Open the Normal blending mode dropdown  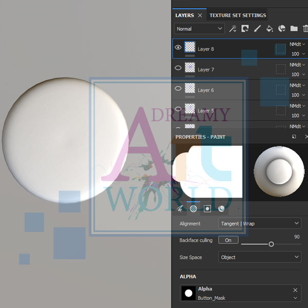199,29
